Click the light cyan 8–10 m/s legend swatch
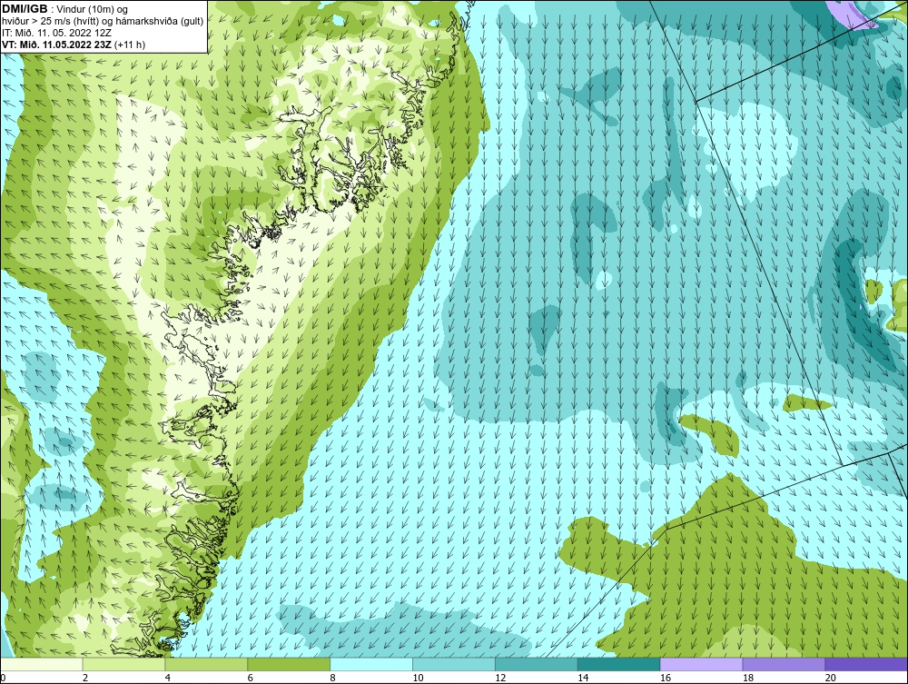This screenshot has height=684, width=908. tap(371, 664)
